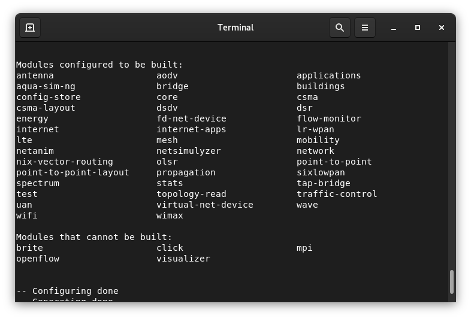Open the hamburger main menu
This screenshot has width=471, height=319.
click(x=365, y=28)
